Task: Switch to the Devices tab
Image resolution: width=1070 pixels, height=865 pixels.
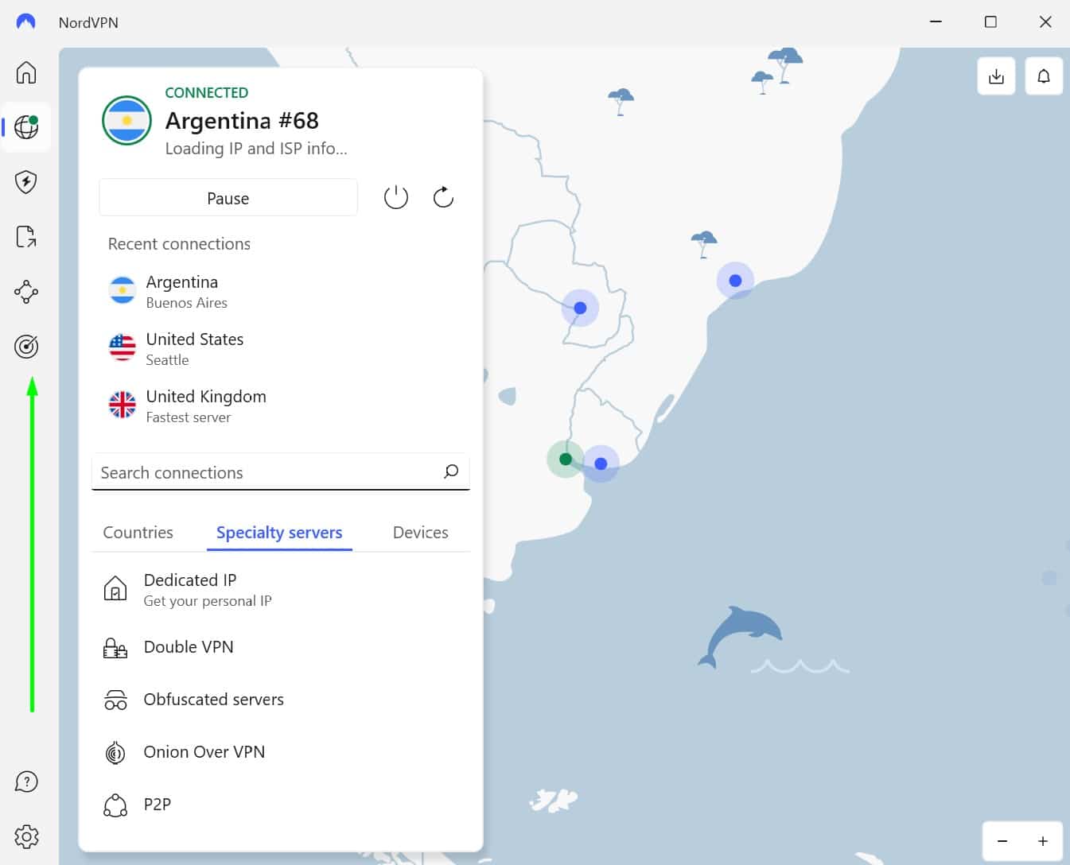Action: point(420,533)
